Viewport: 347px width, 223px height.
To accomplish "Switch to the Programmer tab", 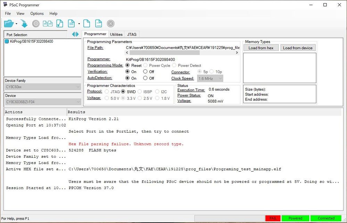I will 95,34.
